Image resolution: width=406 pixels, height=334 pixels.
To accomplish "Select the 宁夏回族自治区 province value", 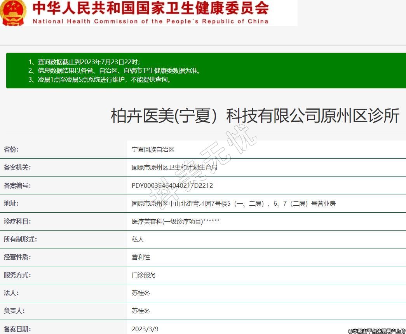I will click(153, 150).
